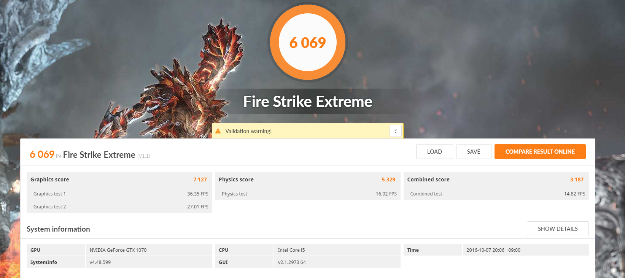Open the question mark help button
Screen dimensions: 625x278
point(396,131)
